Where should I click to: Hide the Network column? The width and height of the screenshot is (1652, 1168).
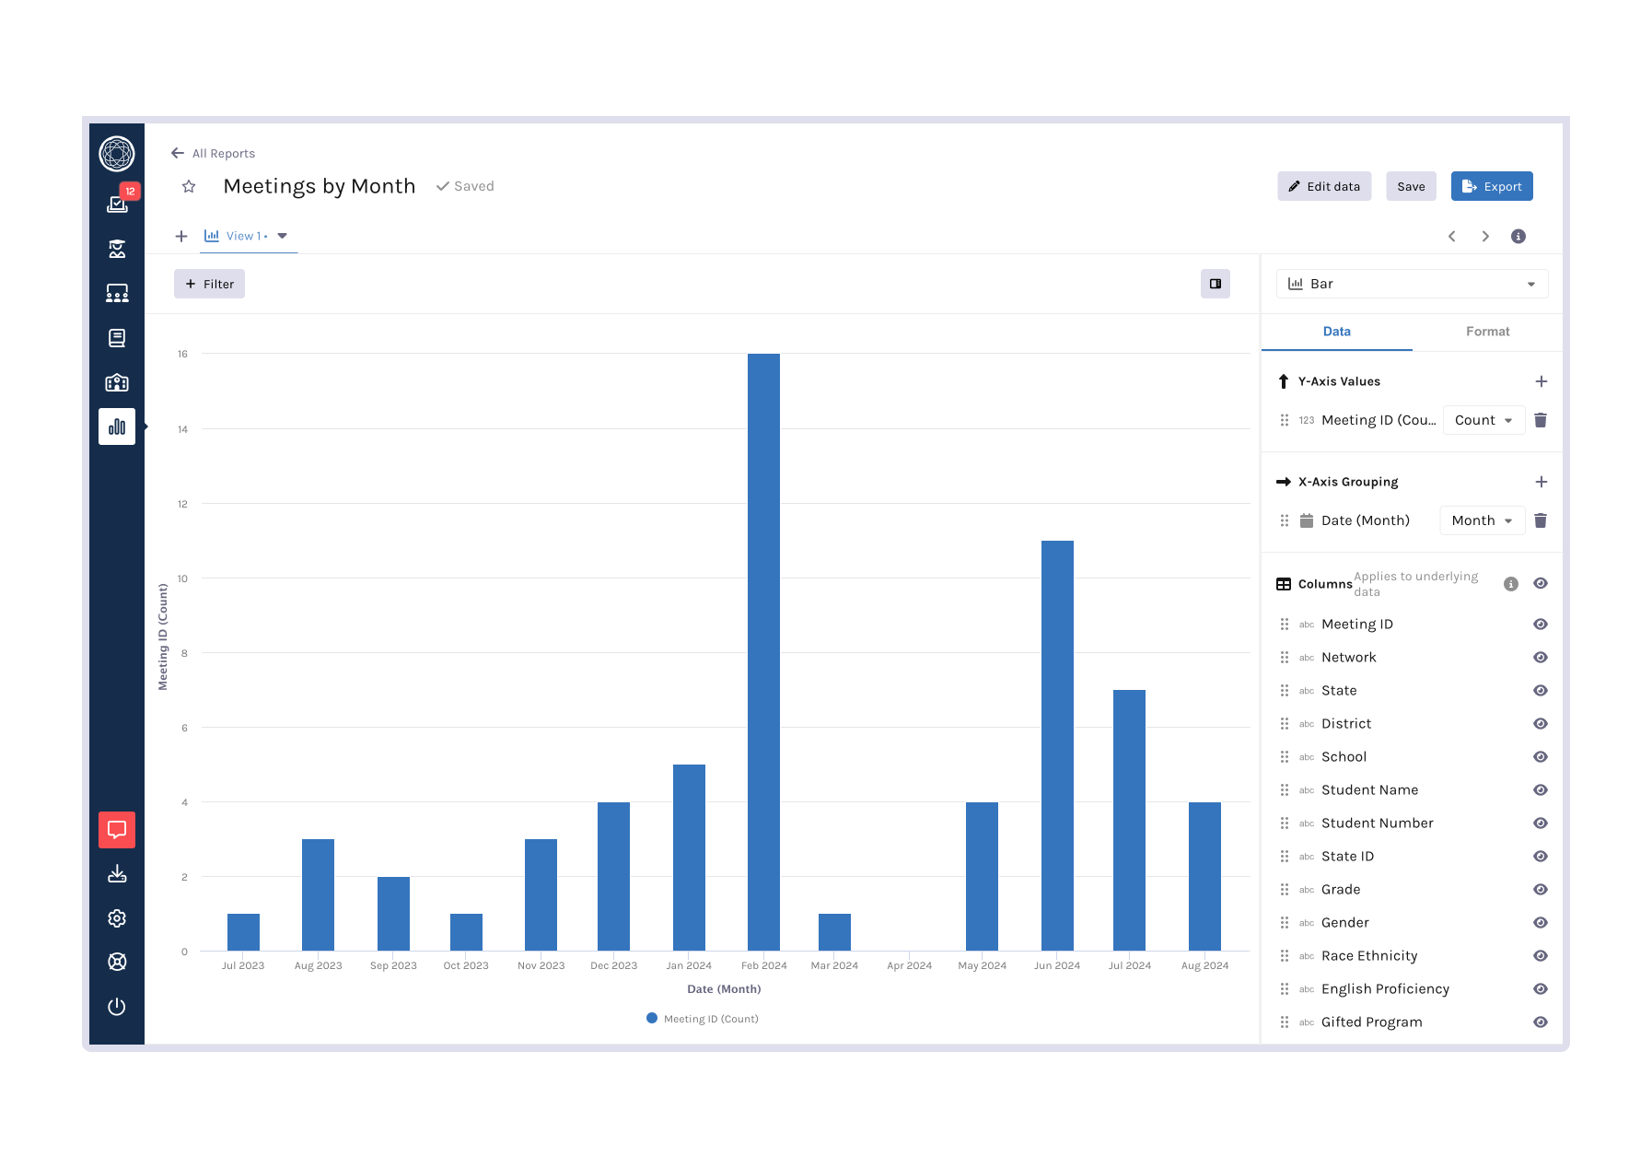[x=1541, y=658]
